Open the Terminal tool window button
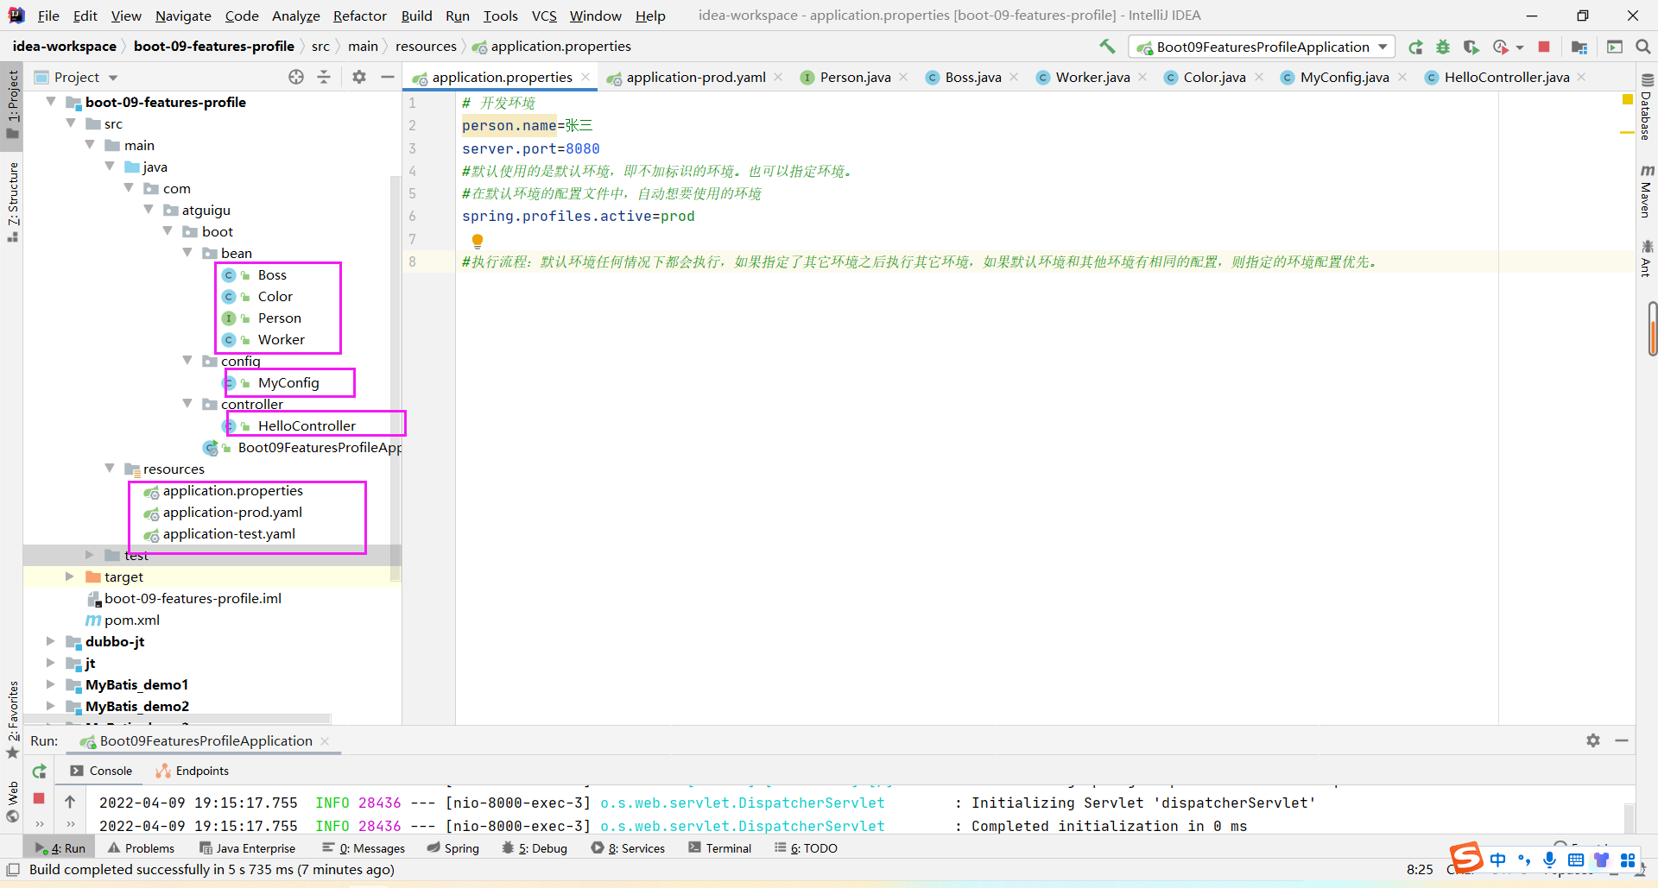The height and width of the screenshot is (888, 1658). (720, 848)
